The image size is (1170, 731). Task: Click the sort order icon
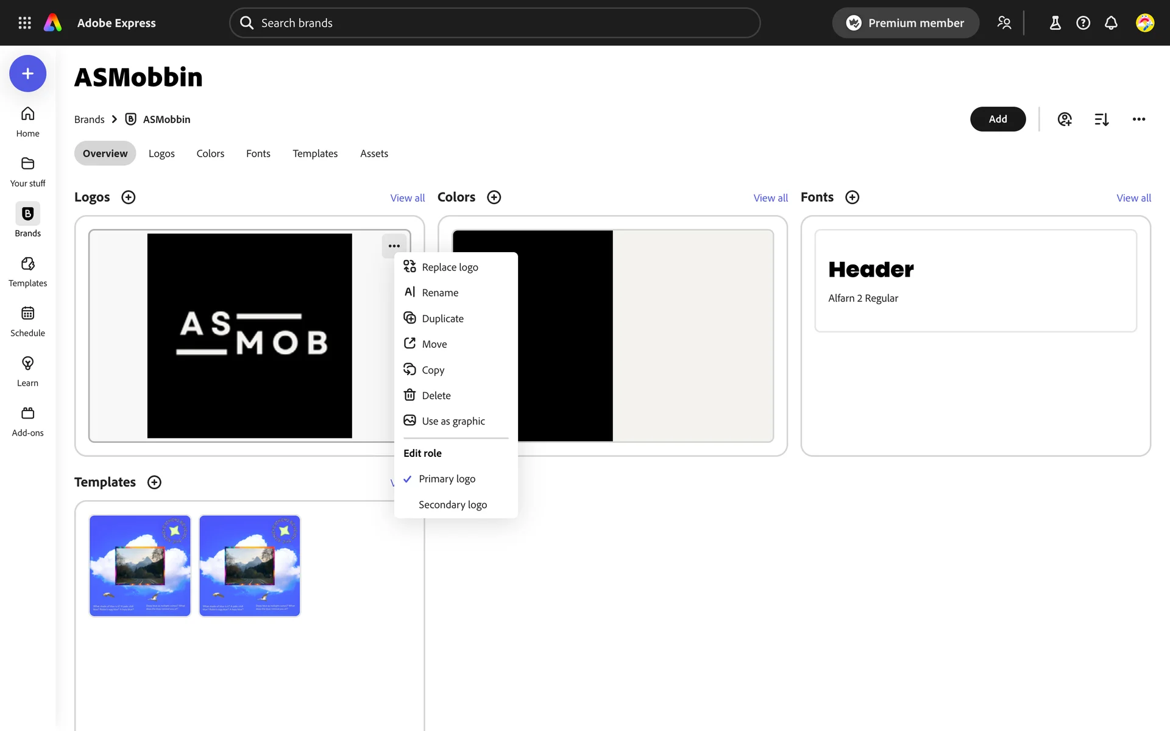tap(1101, 119)
